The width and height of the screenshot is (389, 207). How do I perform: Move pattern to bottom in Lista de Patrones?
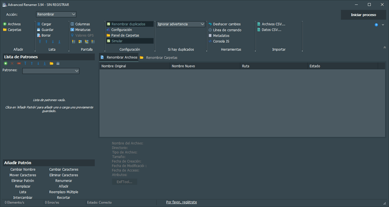[45, 63]
